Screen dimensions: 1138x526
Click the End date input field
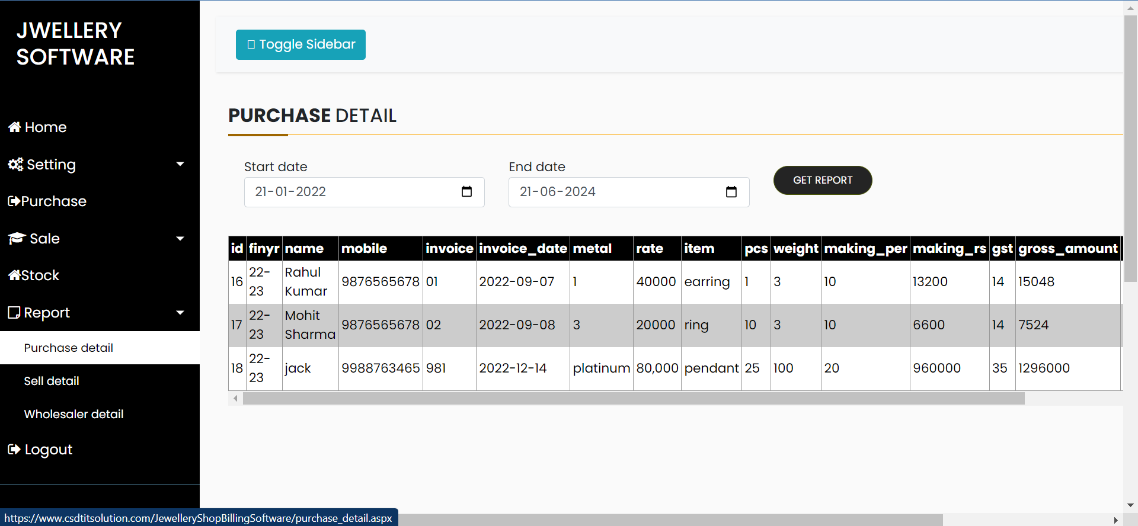pyautogui.click(x=629, y=192)
